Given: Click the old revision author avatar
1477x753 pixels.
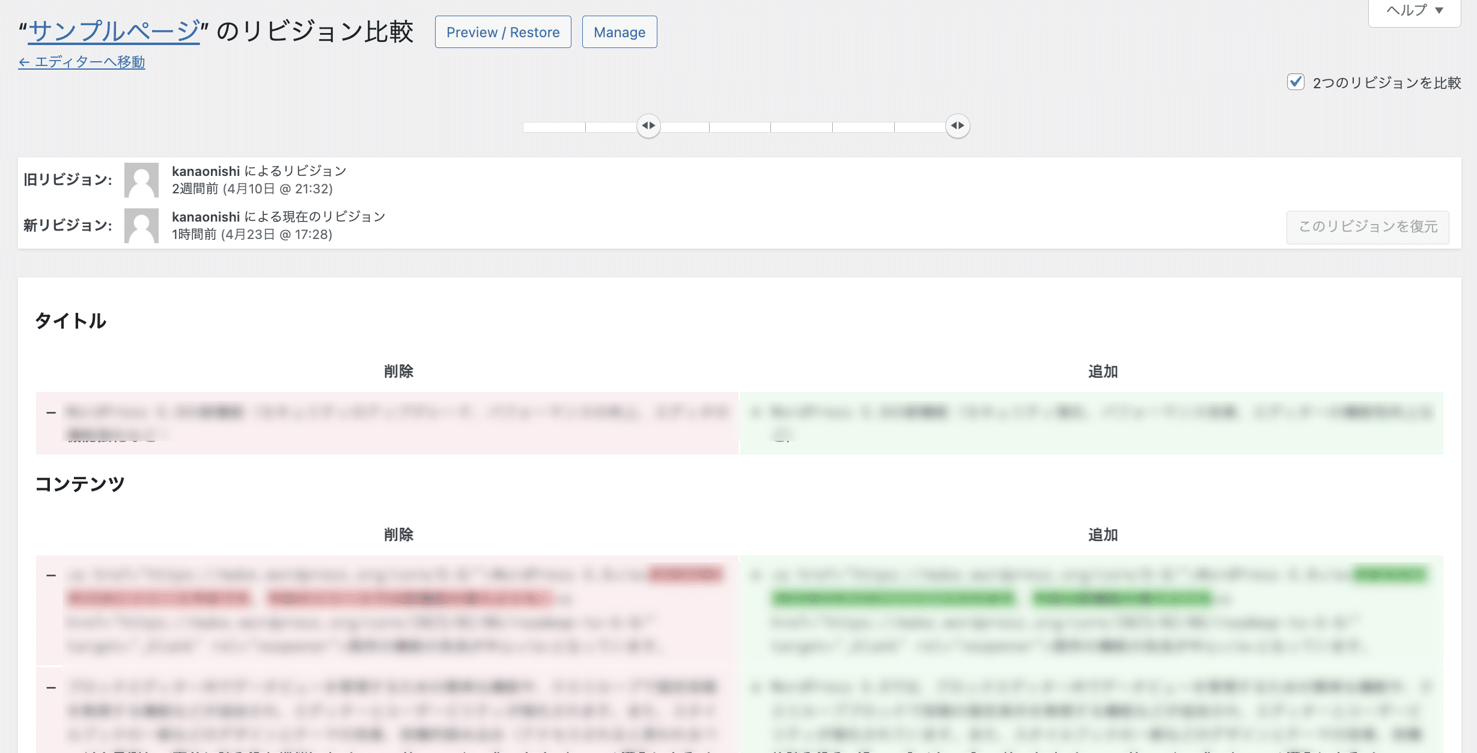Looking at the screenshot, I should [x=141, y=180].
